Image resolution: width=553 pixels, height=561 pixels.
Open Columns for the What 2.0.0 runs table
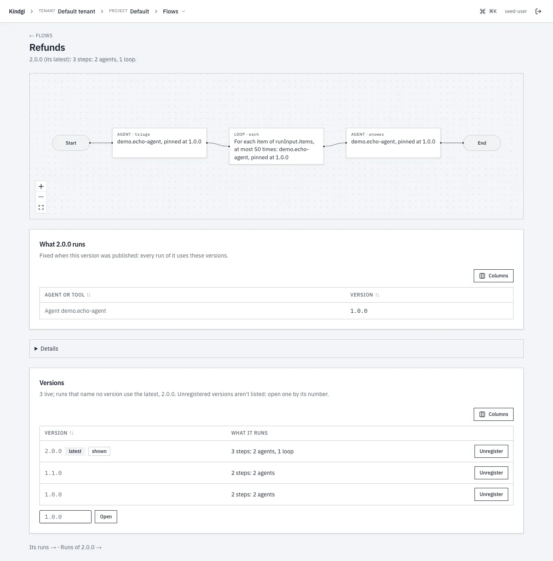[493, 276]
